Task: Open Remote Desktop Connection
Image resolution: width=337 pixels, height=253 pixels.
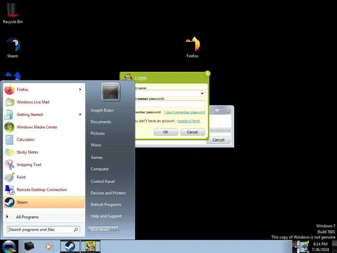Action: pos(44,189)
